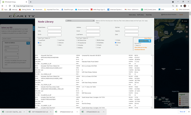This screenshot has height=115, width=191.
Task: Close the downloads bar
Action: (x=189, y=112)
